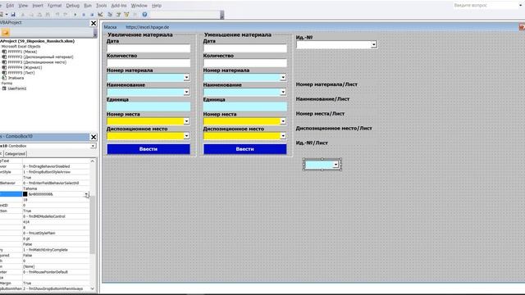Open the object selector dropdown in Properties panel
The image size is (525, 295).
[x=93, y=146]
